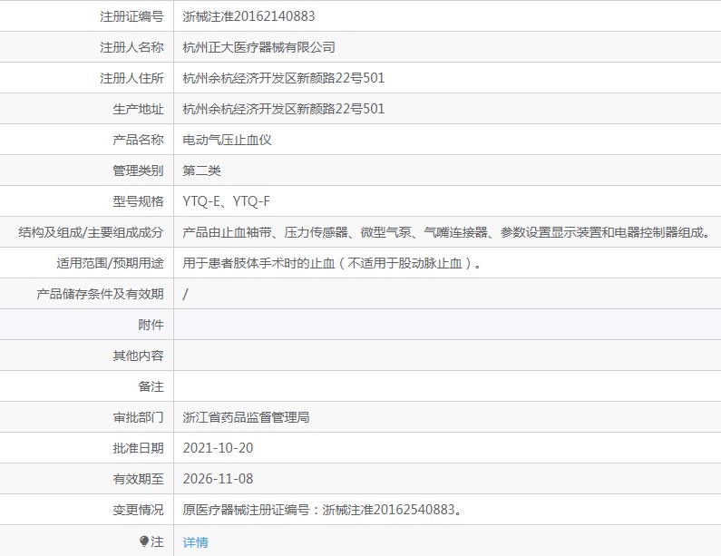Select model spec YTQ-E、YTQ-F
The image size is (721, 556).
[226, 201]
